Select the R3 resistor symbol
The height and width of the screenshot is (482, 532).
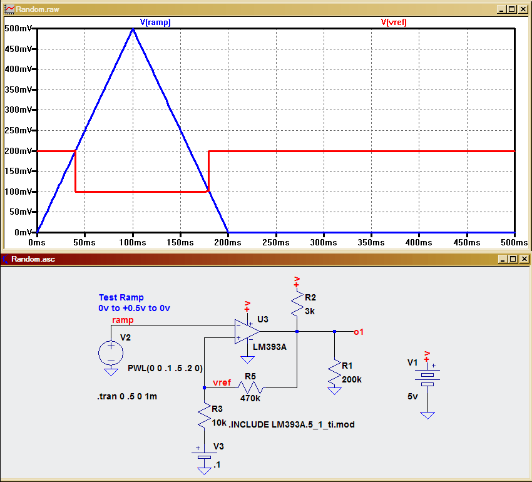click(204, 415)
